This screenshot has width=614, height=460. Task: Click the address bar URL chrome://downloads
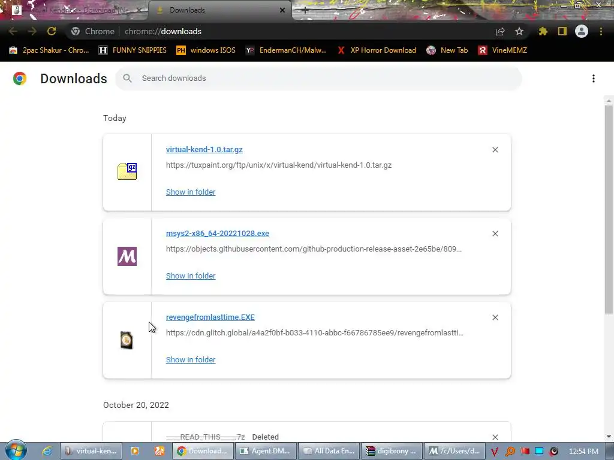tap(163, 31)
